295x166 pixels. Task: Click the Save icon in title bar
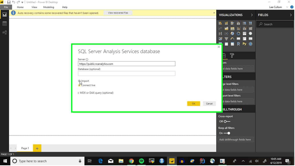9,2
